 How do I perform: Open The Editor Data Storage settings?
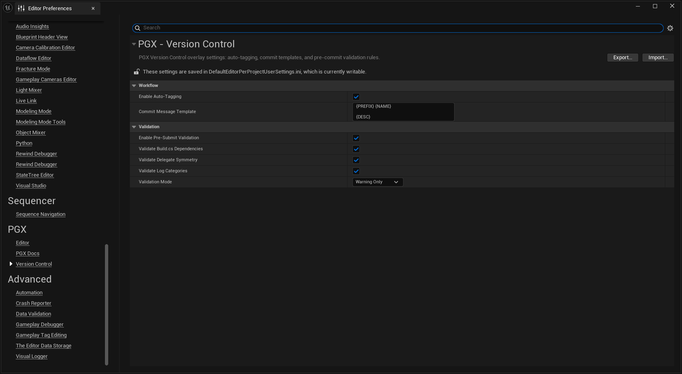[44, 346]
